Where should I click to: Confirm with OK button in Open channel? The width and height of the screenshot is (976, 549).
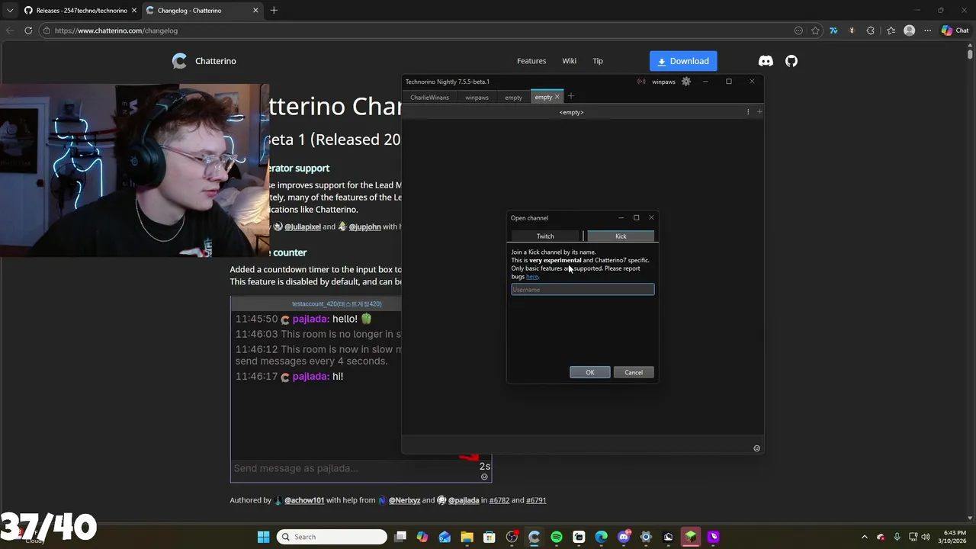tap(589, 372)
